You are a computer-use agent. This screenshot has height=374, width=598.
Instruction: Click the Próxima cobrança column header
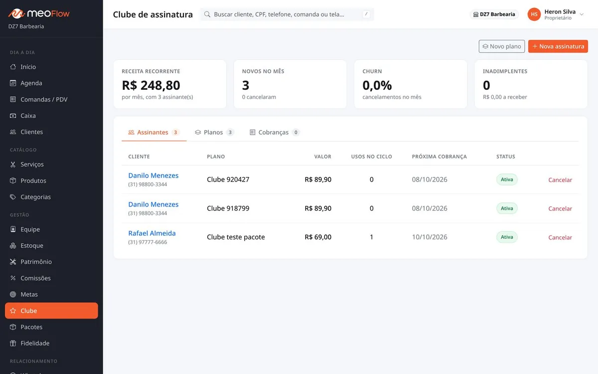pyautogui.click(x=440, y=157)
